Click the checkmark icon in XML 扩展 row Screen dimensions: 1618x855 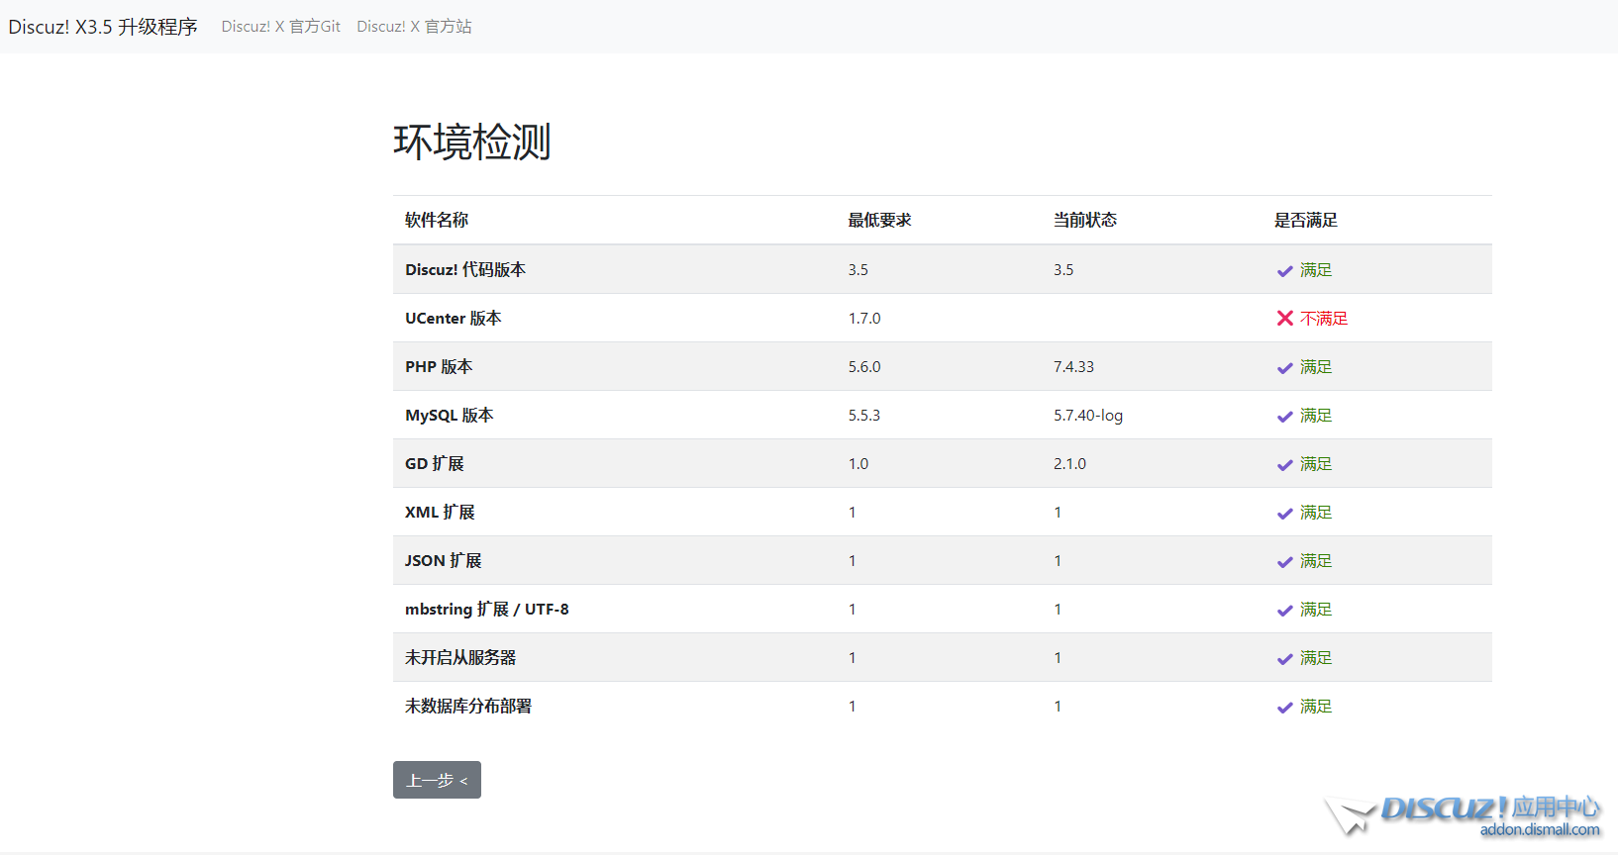[1284, 513]
